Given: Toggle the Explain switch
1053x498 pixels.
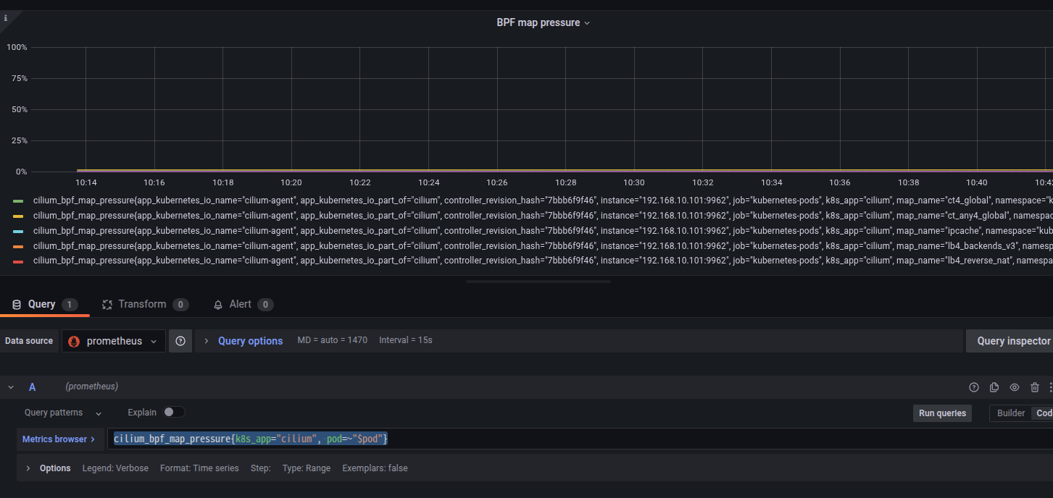Looking at the screenshot, I should [174, 412].
